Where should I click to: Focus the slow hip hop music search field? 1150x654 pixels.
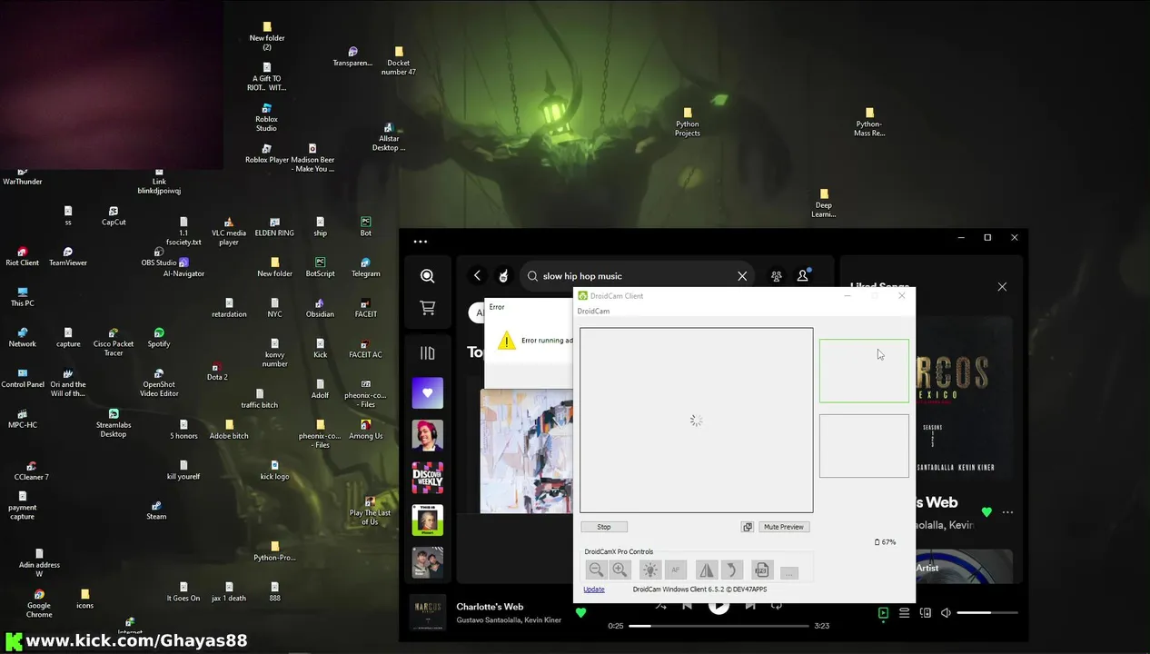click(639, 276)
